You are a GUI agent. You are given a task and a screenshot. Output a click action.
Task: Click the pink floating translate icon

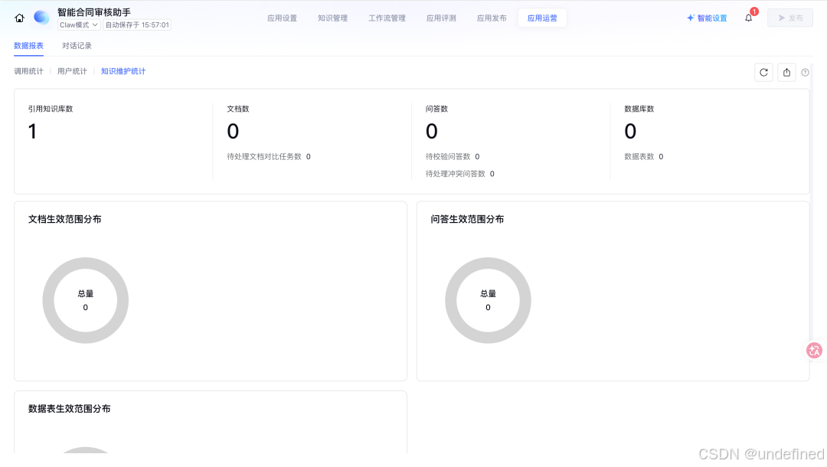(x=814, y=351)
